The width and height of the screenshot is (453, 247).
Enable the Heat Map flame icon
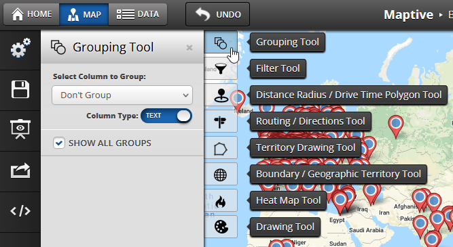[221, 201]
